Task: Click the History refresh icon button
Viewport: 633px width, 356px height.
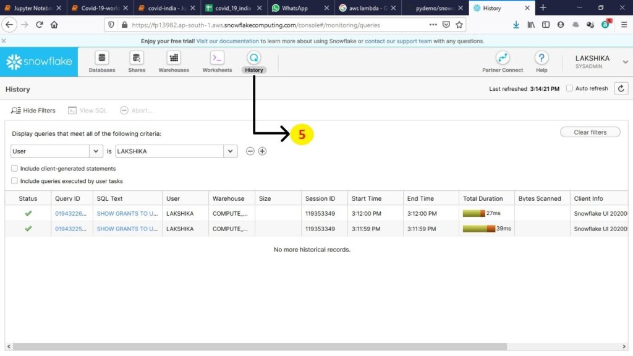Action: coord(621,88)
